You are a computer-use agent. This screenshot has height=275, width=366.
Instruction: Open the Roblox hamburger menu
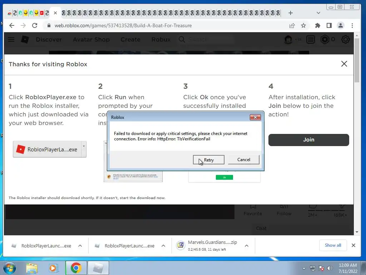tap(11, 39)
